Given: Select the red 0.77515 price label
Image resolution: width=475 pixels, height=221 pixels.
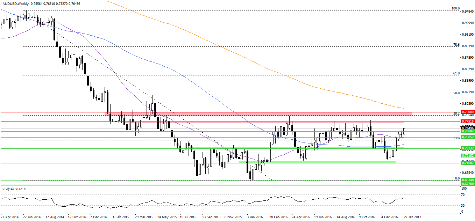Looking at the screenshot, I should [x=468, y=122].
